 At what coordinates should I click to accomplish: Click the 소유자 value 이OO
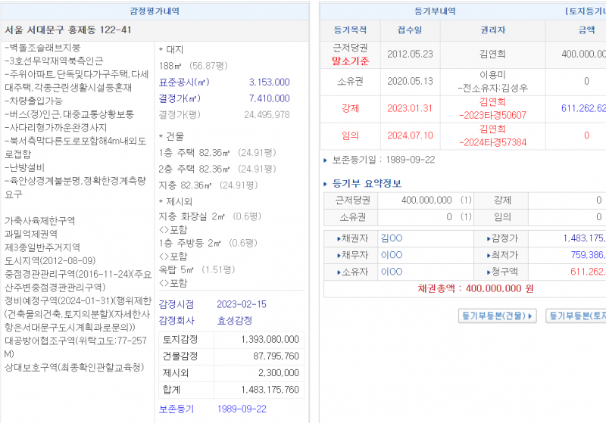[392, 272]
